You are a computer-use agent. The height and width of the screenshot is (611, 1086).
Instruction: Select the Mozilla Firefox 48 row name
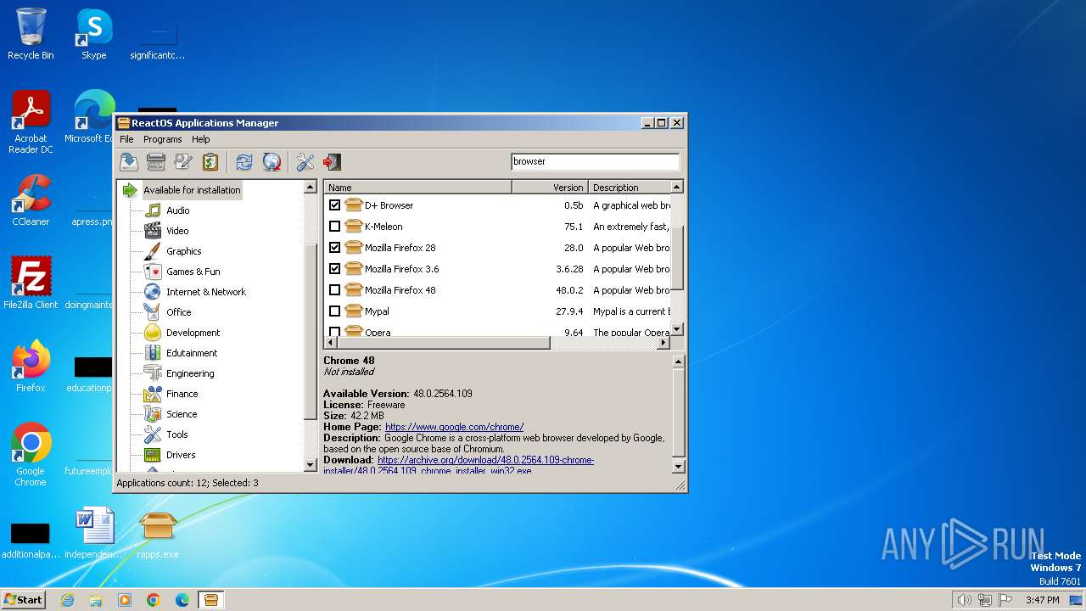[400, 290]
